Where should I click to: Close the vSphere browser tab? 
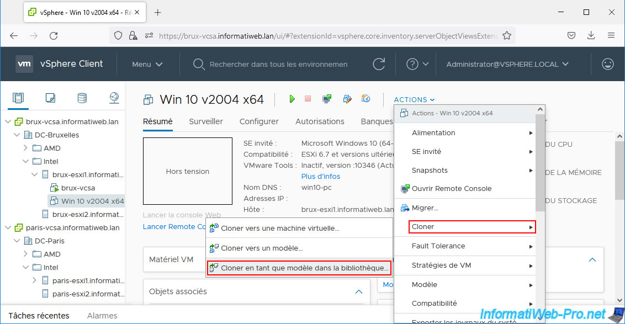point(137,12)
